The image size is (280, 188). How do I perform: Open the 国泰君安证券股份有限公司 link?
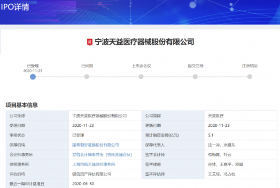[96, 145]
